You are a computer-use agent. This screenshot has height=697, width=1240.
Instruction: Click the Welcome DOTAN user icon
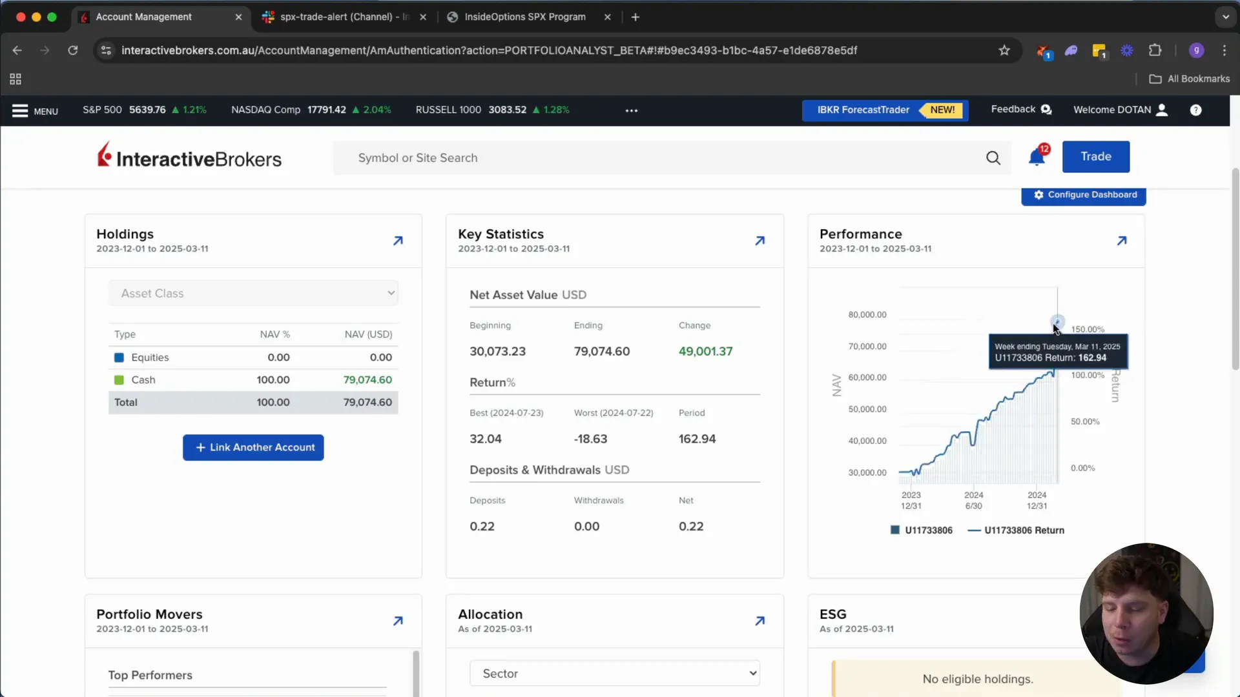(x=1162, y=110)
